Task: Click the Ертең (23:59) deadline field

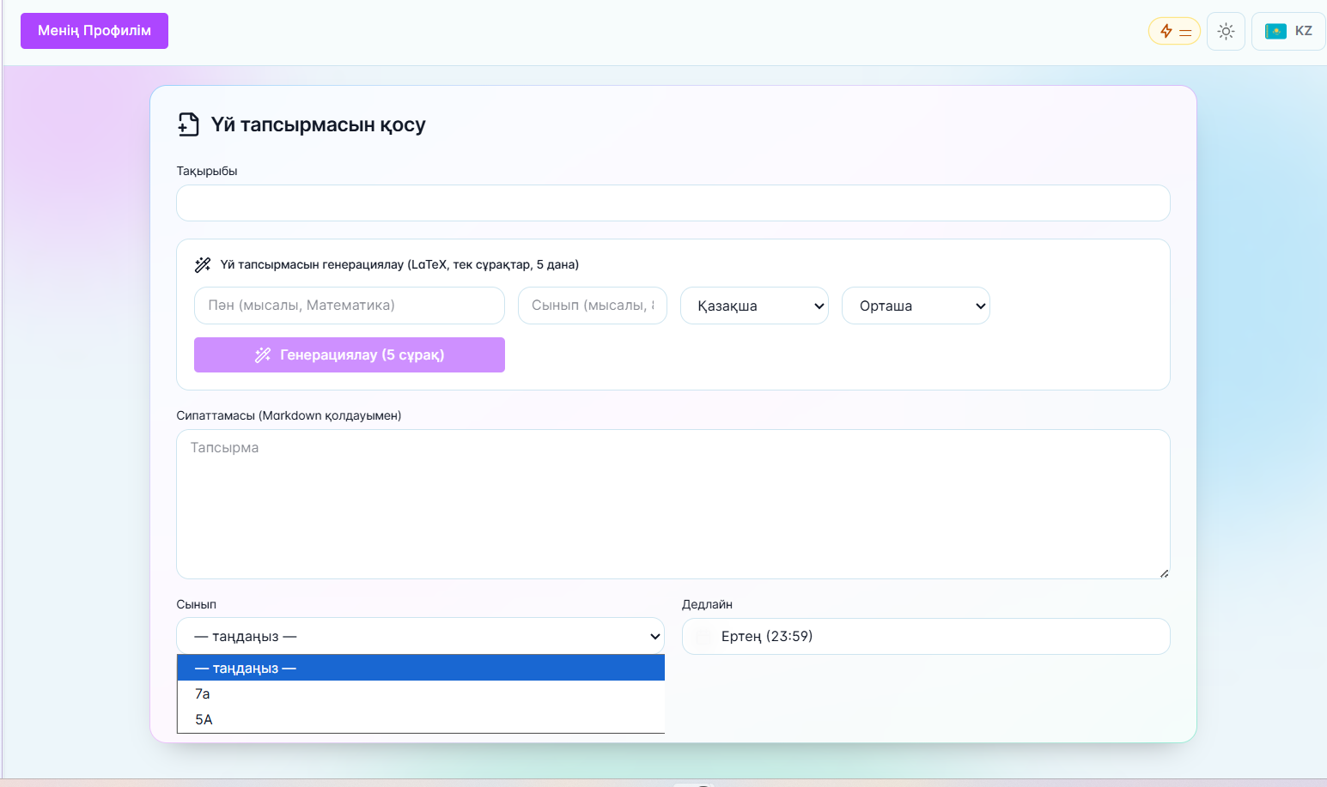Action: [x=925, y=637]
